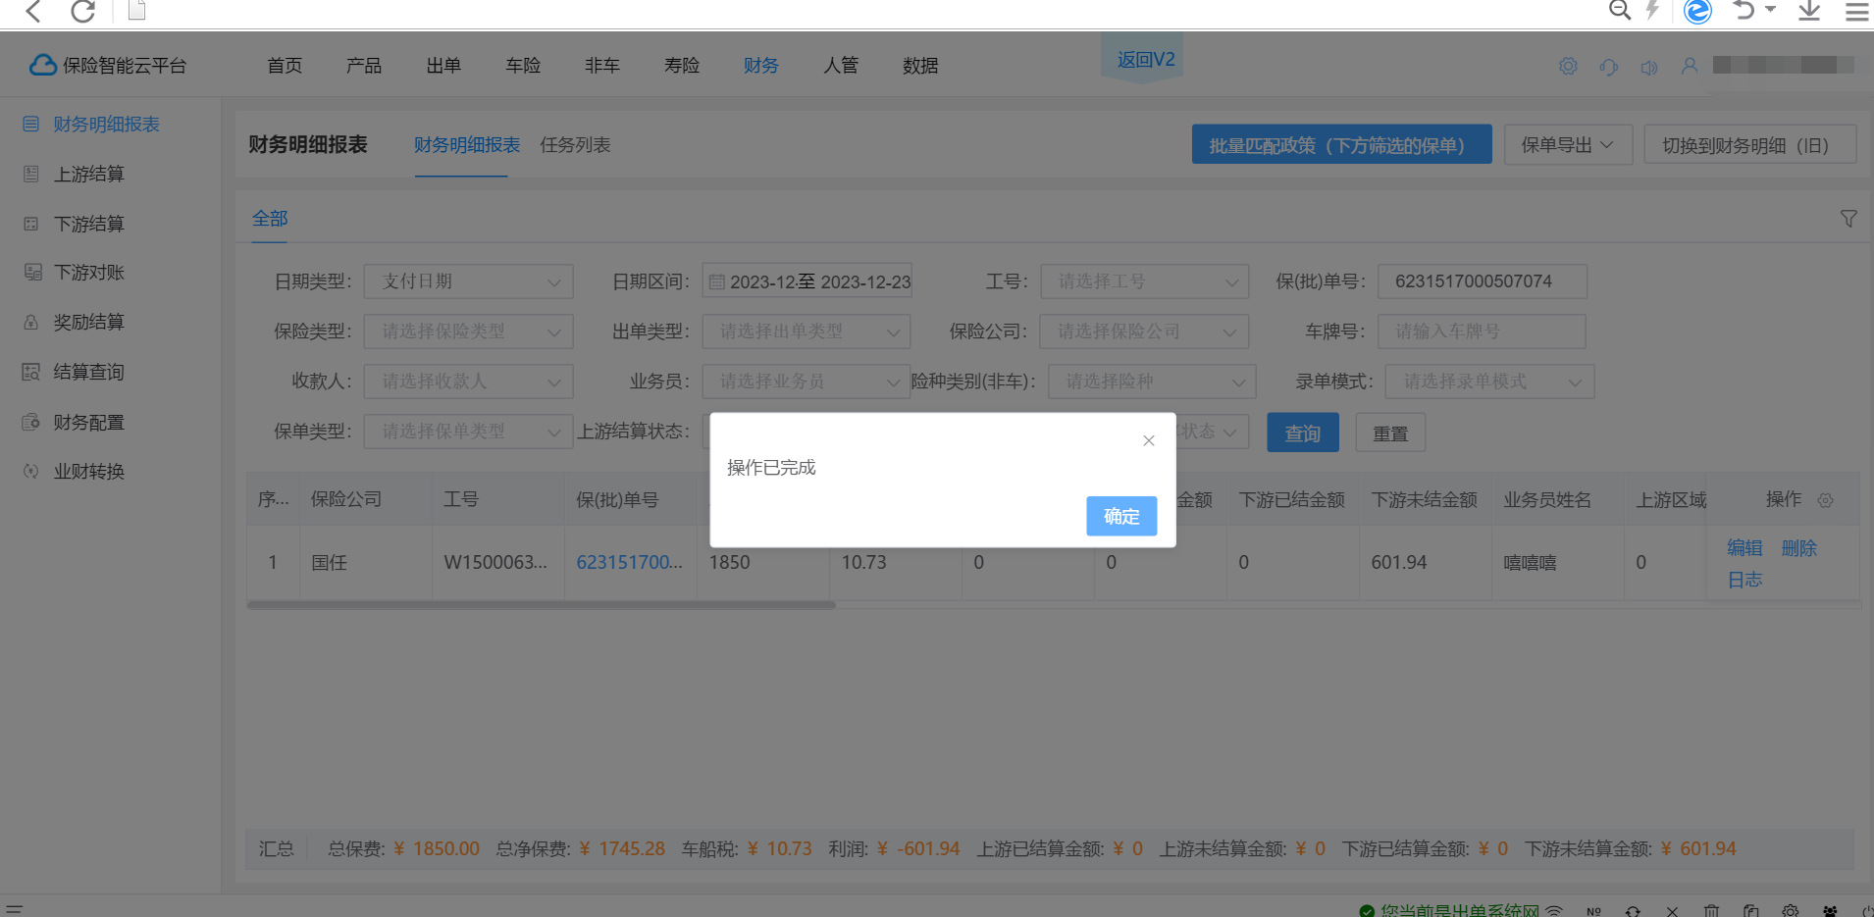Screen dimensions: 1874x917
Task: Go back in browser
Action: click(33, 11)
